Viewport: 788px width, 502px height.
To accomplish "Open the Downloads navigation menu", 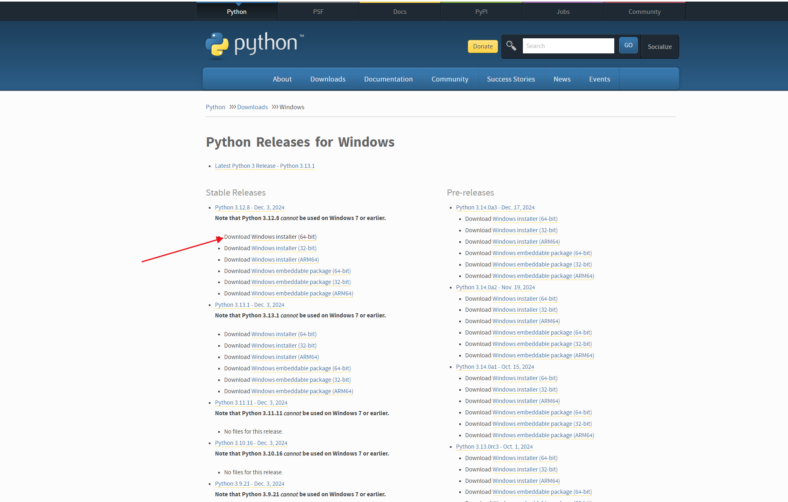I will pos(328,79).
